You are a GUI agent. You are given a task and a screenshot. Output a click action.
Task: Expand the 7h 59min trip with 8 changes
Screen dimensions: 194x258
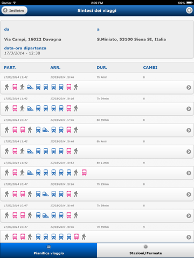189,216
